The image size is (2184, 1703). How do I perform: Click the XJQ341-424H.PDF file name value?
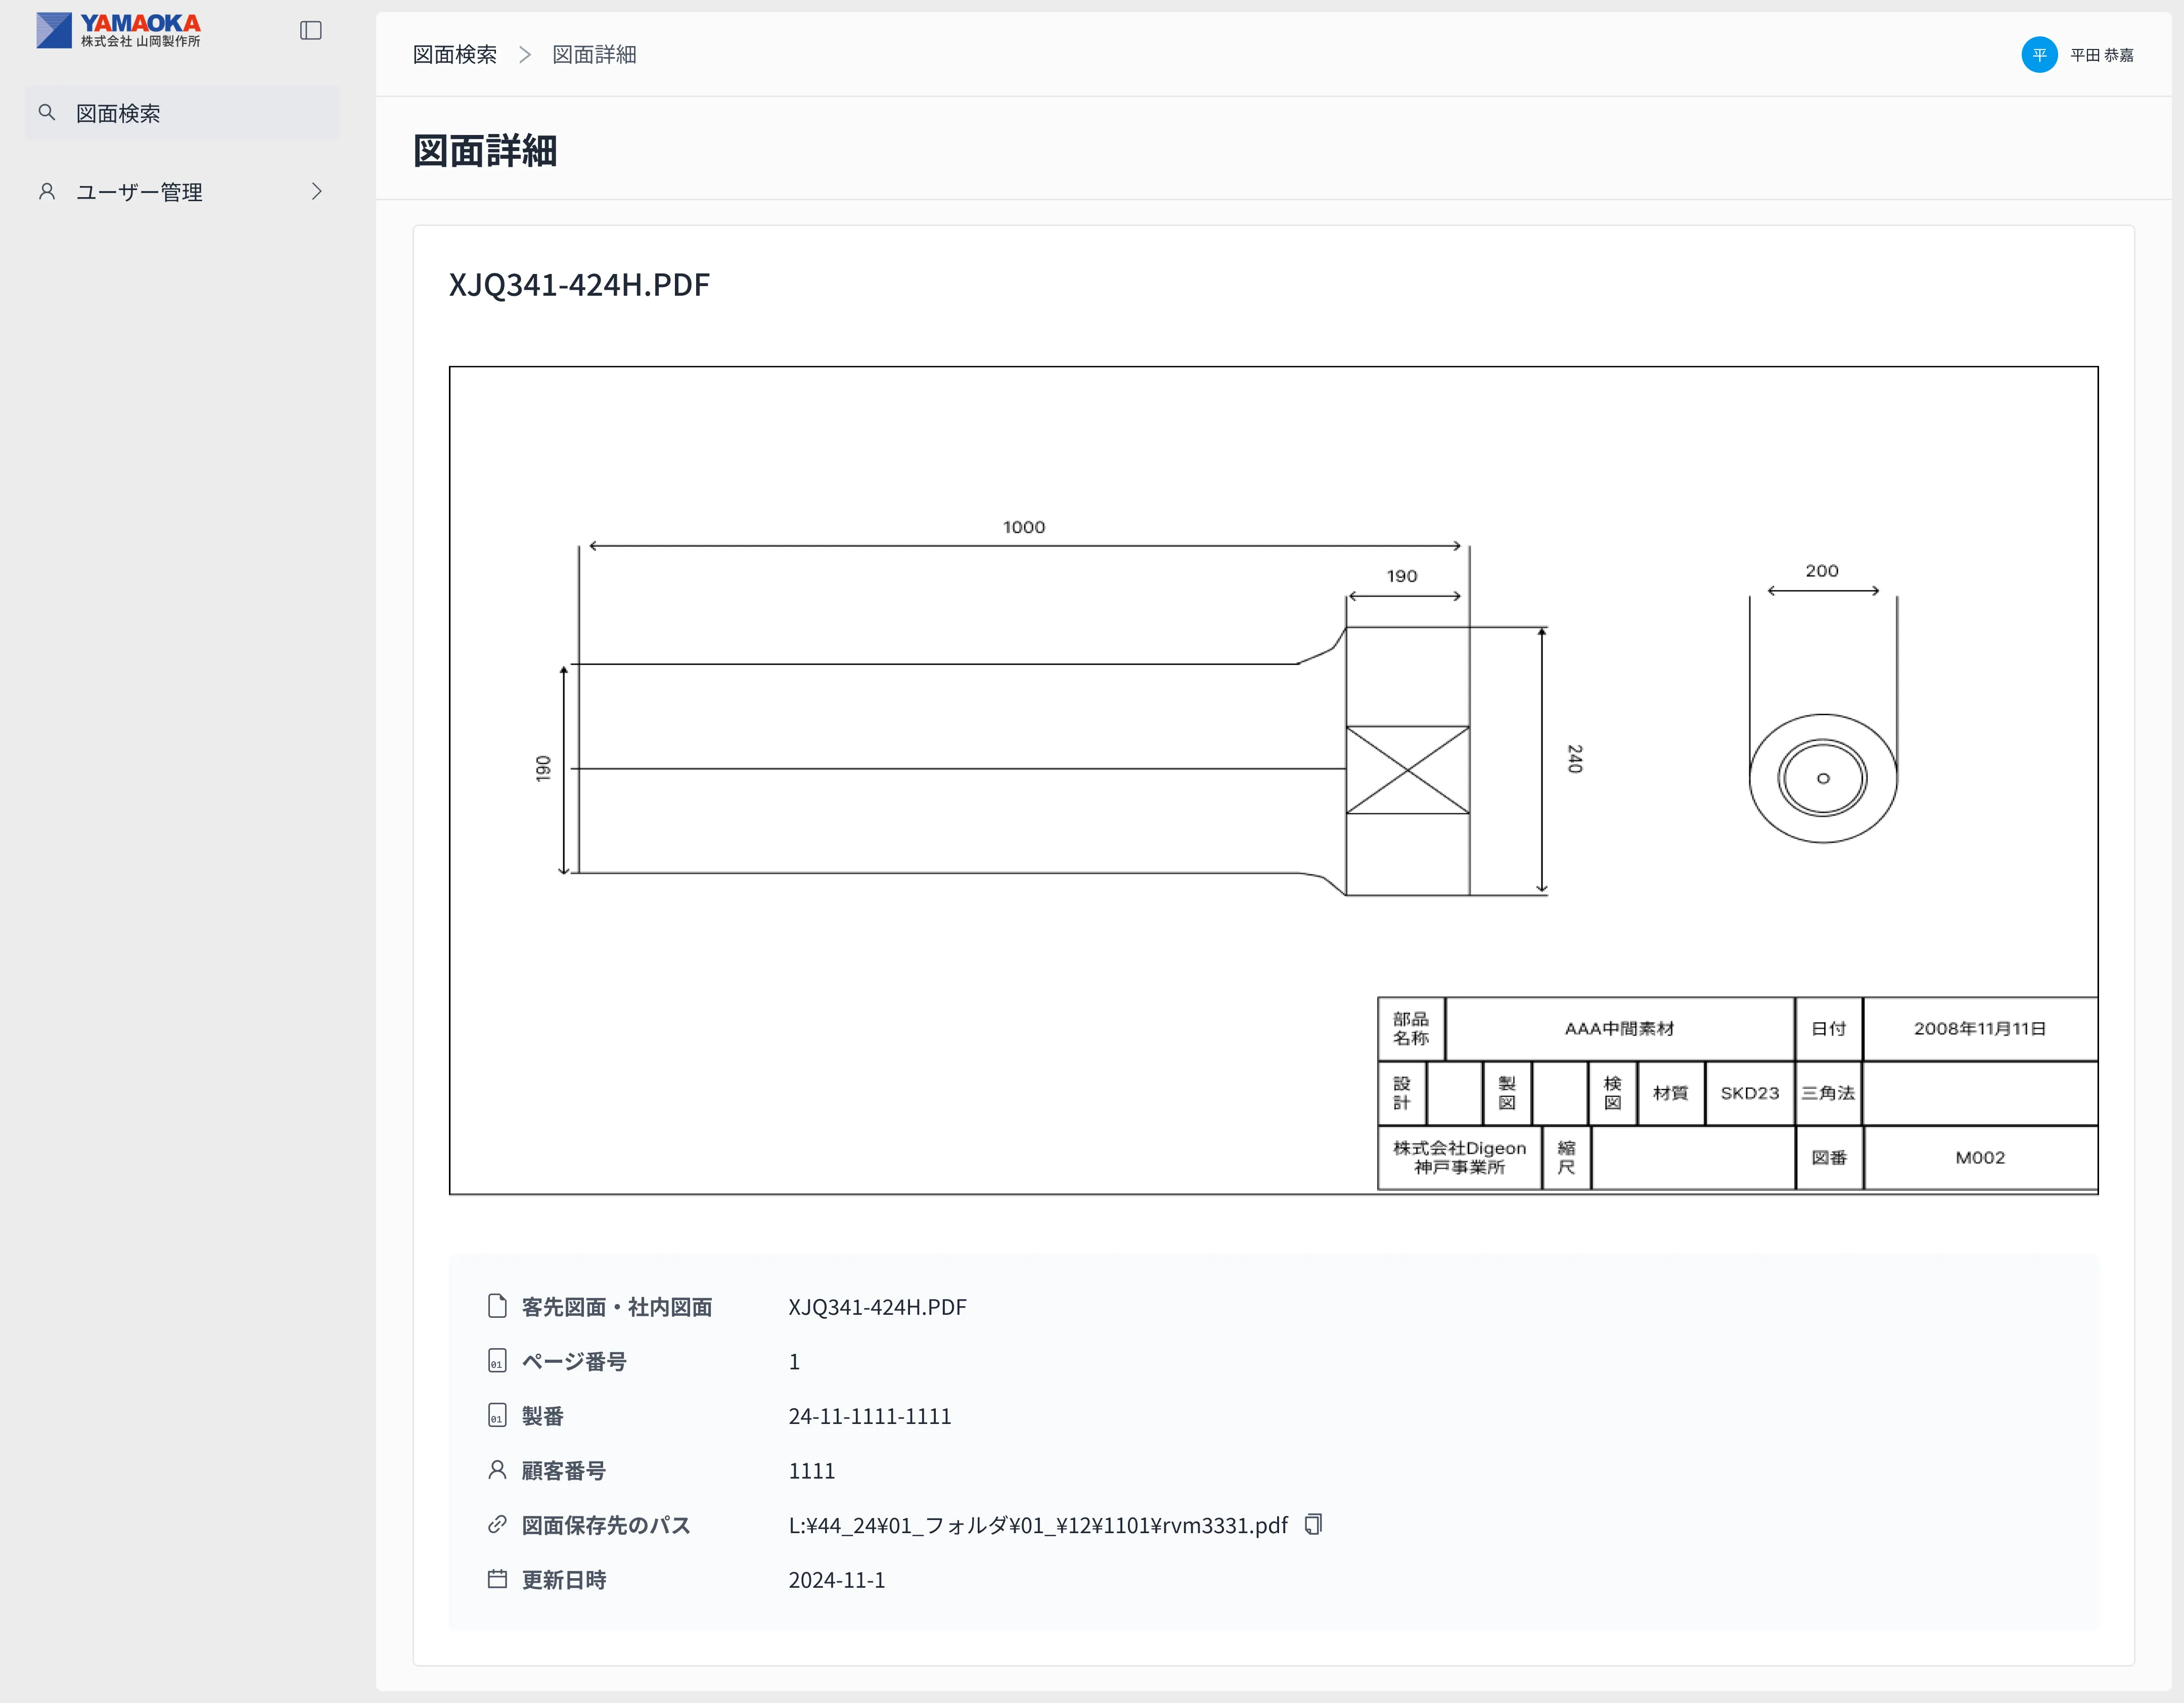877,1307
